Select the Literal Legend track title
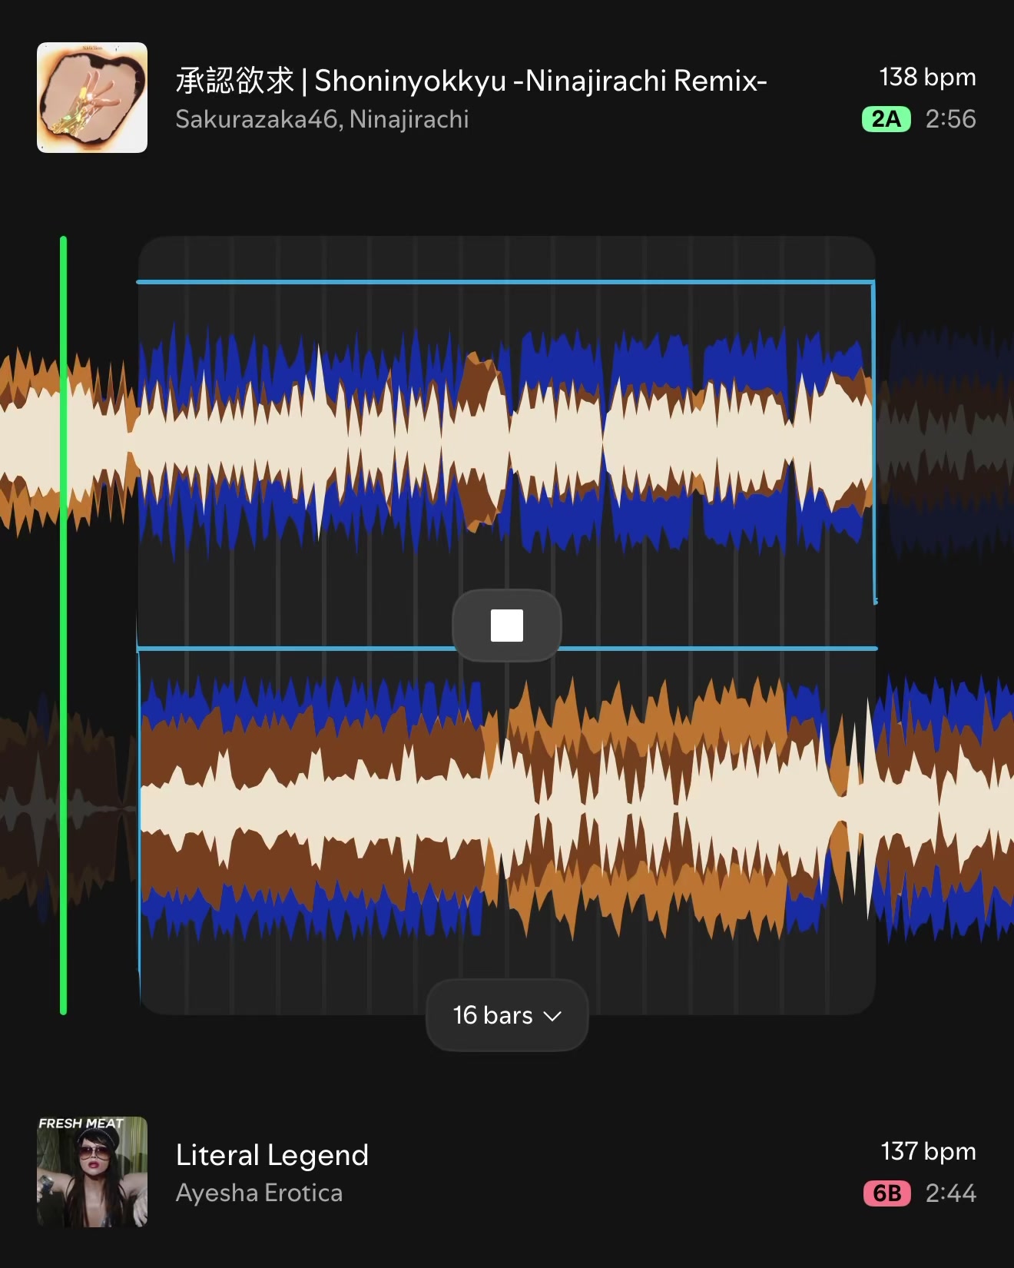Screen dimensions: 1014x1268 tap(272, 1154)
